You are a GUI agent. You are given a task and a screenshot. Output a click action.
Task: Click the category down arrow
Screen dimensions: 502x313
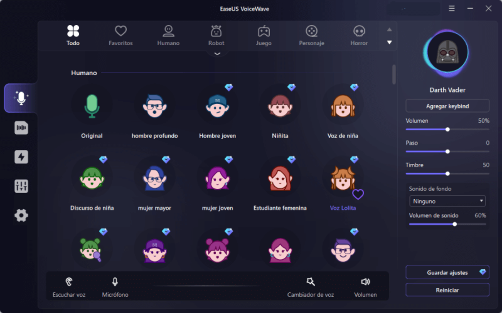[389, 42]
